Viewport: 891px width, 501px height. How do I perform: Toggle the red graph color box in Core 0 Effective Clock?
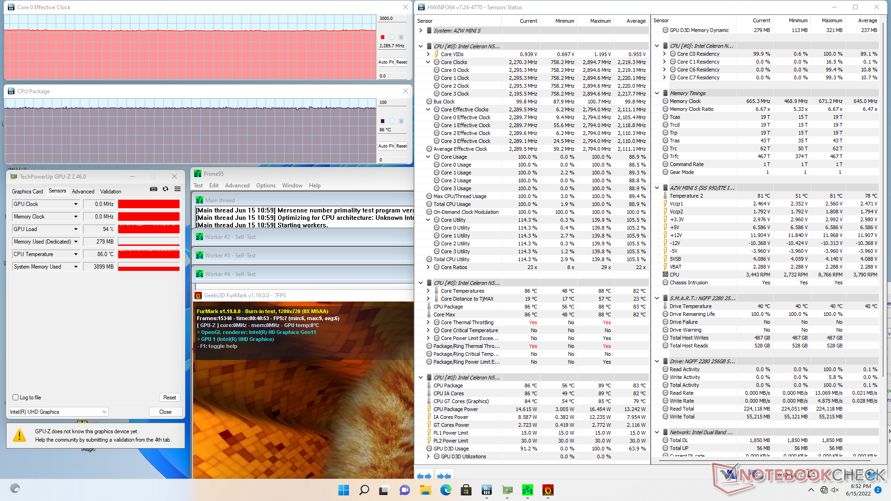[382, 37]
